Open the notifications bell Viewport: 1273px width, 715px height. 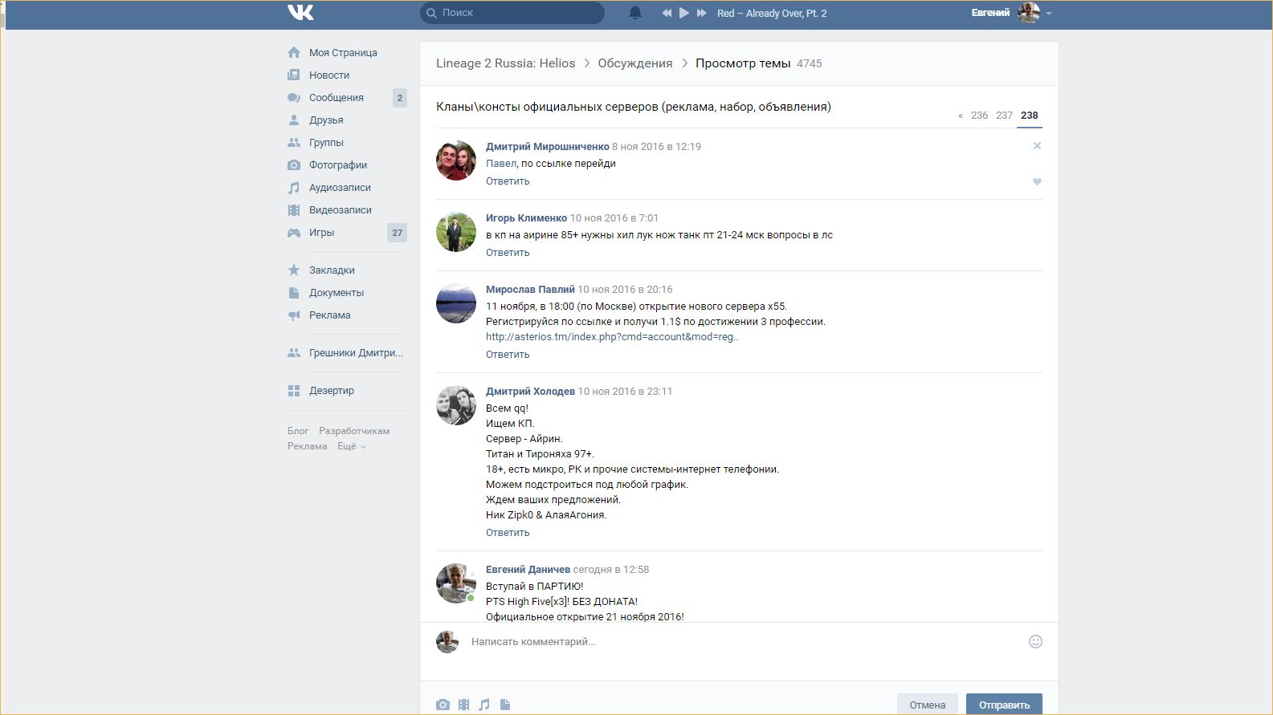click(635, 13)
